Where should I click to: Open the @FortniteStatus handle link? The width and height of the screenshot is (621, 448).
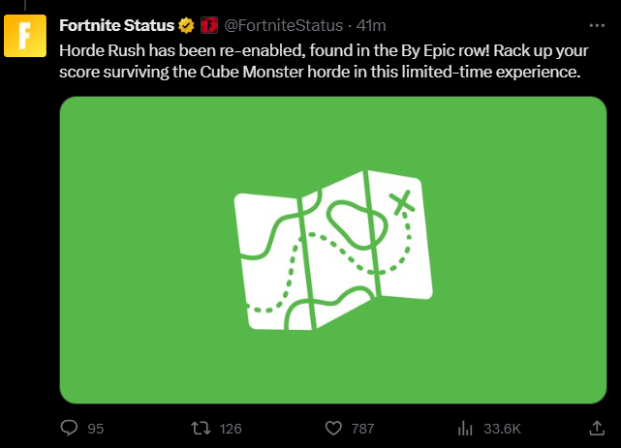coord(283,26)
